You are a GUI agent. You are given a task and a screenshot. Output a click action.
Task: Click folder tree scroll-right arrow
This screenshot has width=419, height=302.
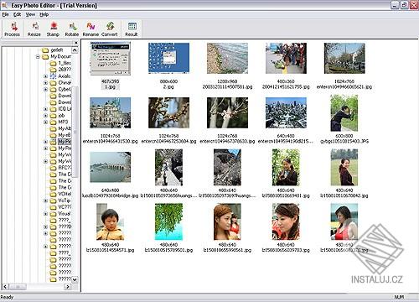click(x=68, y=287)
